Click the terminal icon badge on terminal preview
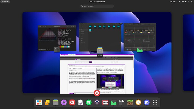 tap(57, 49)
